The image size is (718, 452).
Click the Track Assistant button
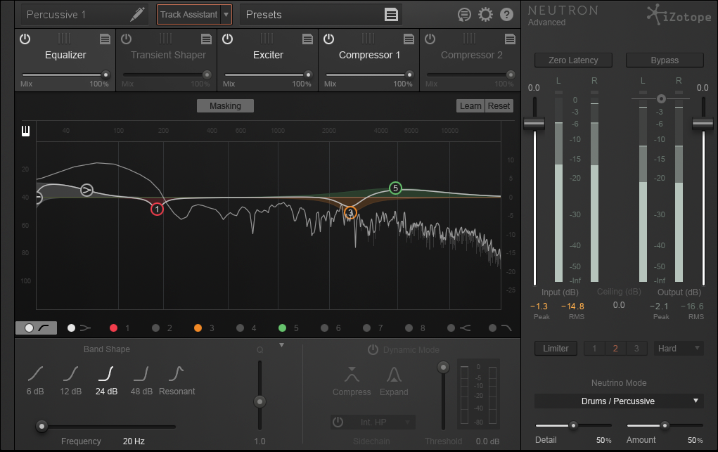pyautogui.click(x=188, y=15)
